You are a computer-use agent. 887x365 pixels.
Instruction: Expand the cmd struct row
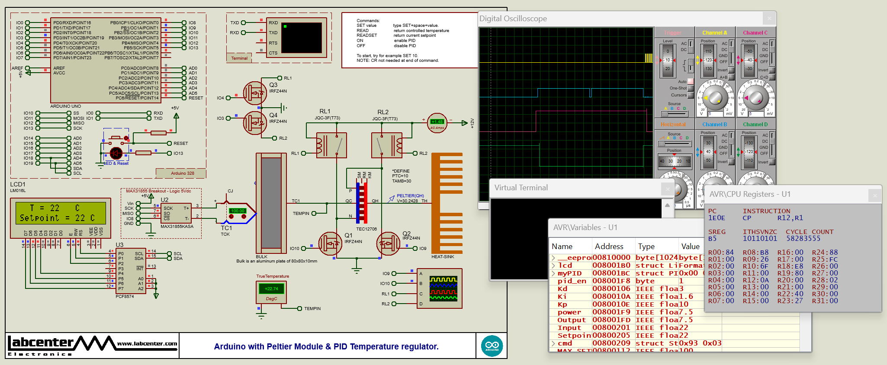click(x=553, y=343)
